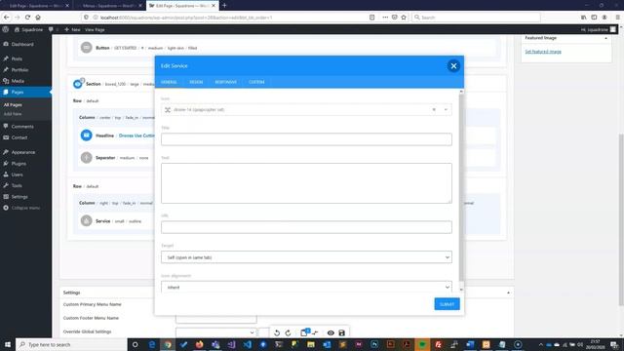Click the preview eye icon in the builder toolbar
624x351 pixels.
pyautogui.click(x=331, y=332)
